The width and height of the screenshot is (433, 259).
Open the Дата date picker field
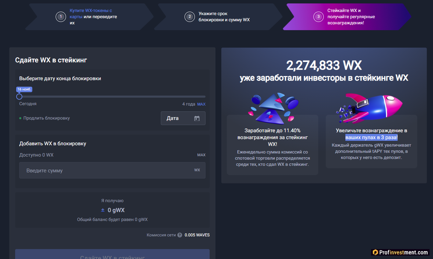(183, 118)
